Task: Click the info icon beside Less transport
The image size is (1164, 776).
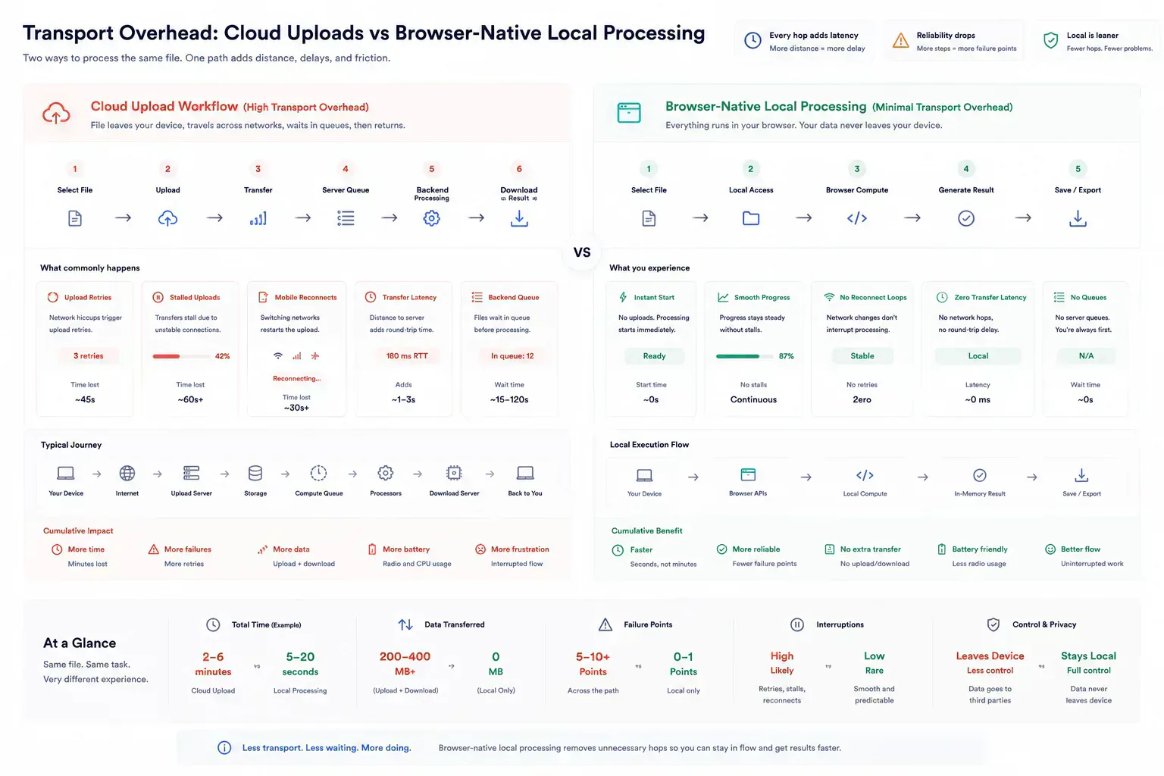Action: [x=224, y=748]
